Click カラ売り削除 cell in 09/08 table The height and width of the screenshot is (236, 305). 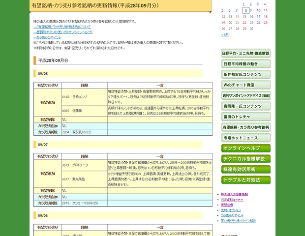pyautogui.click(x=48, y=132)
